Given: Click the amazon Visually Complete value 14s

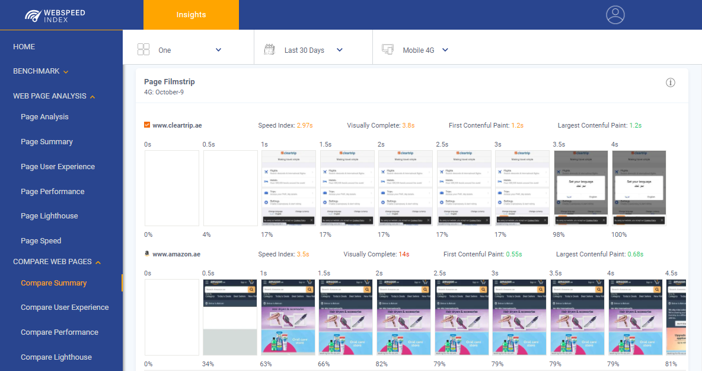Looking at the screenshot, I should point(404,254).
